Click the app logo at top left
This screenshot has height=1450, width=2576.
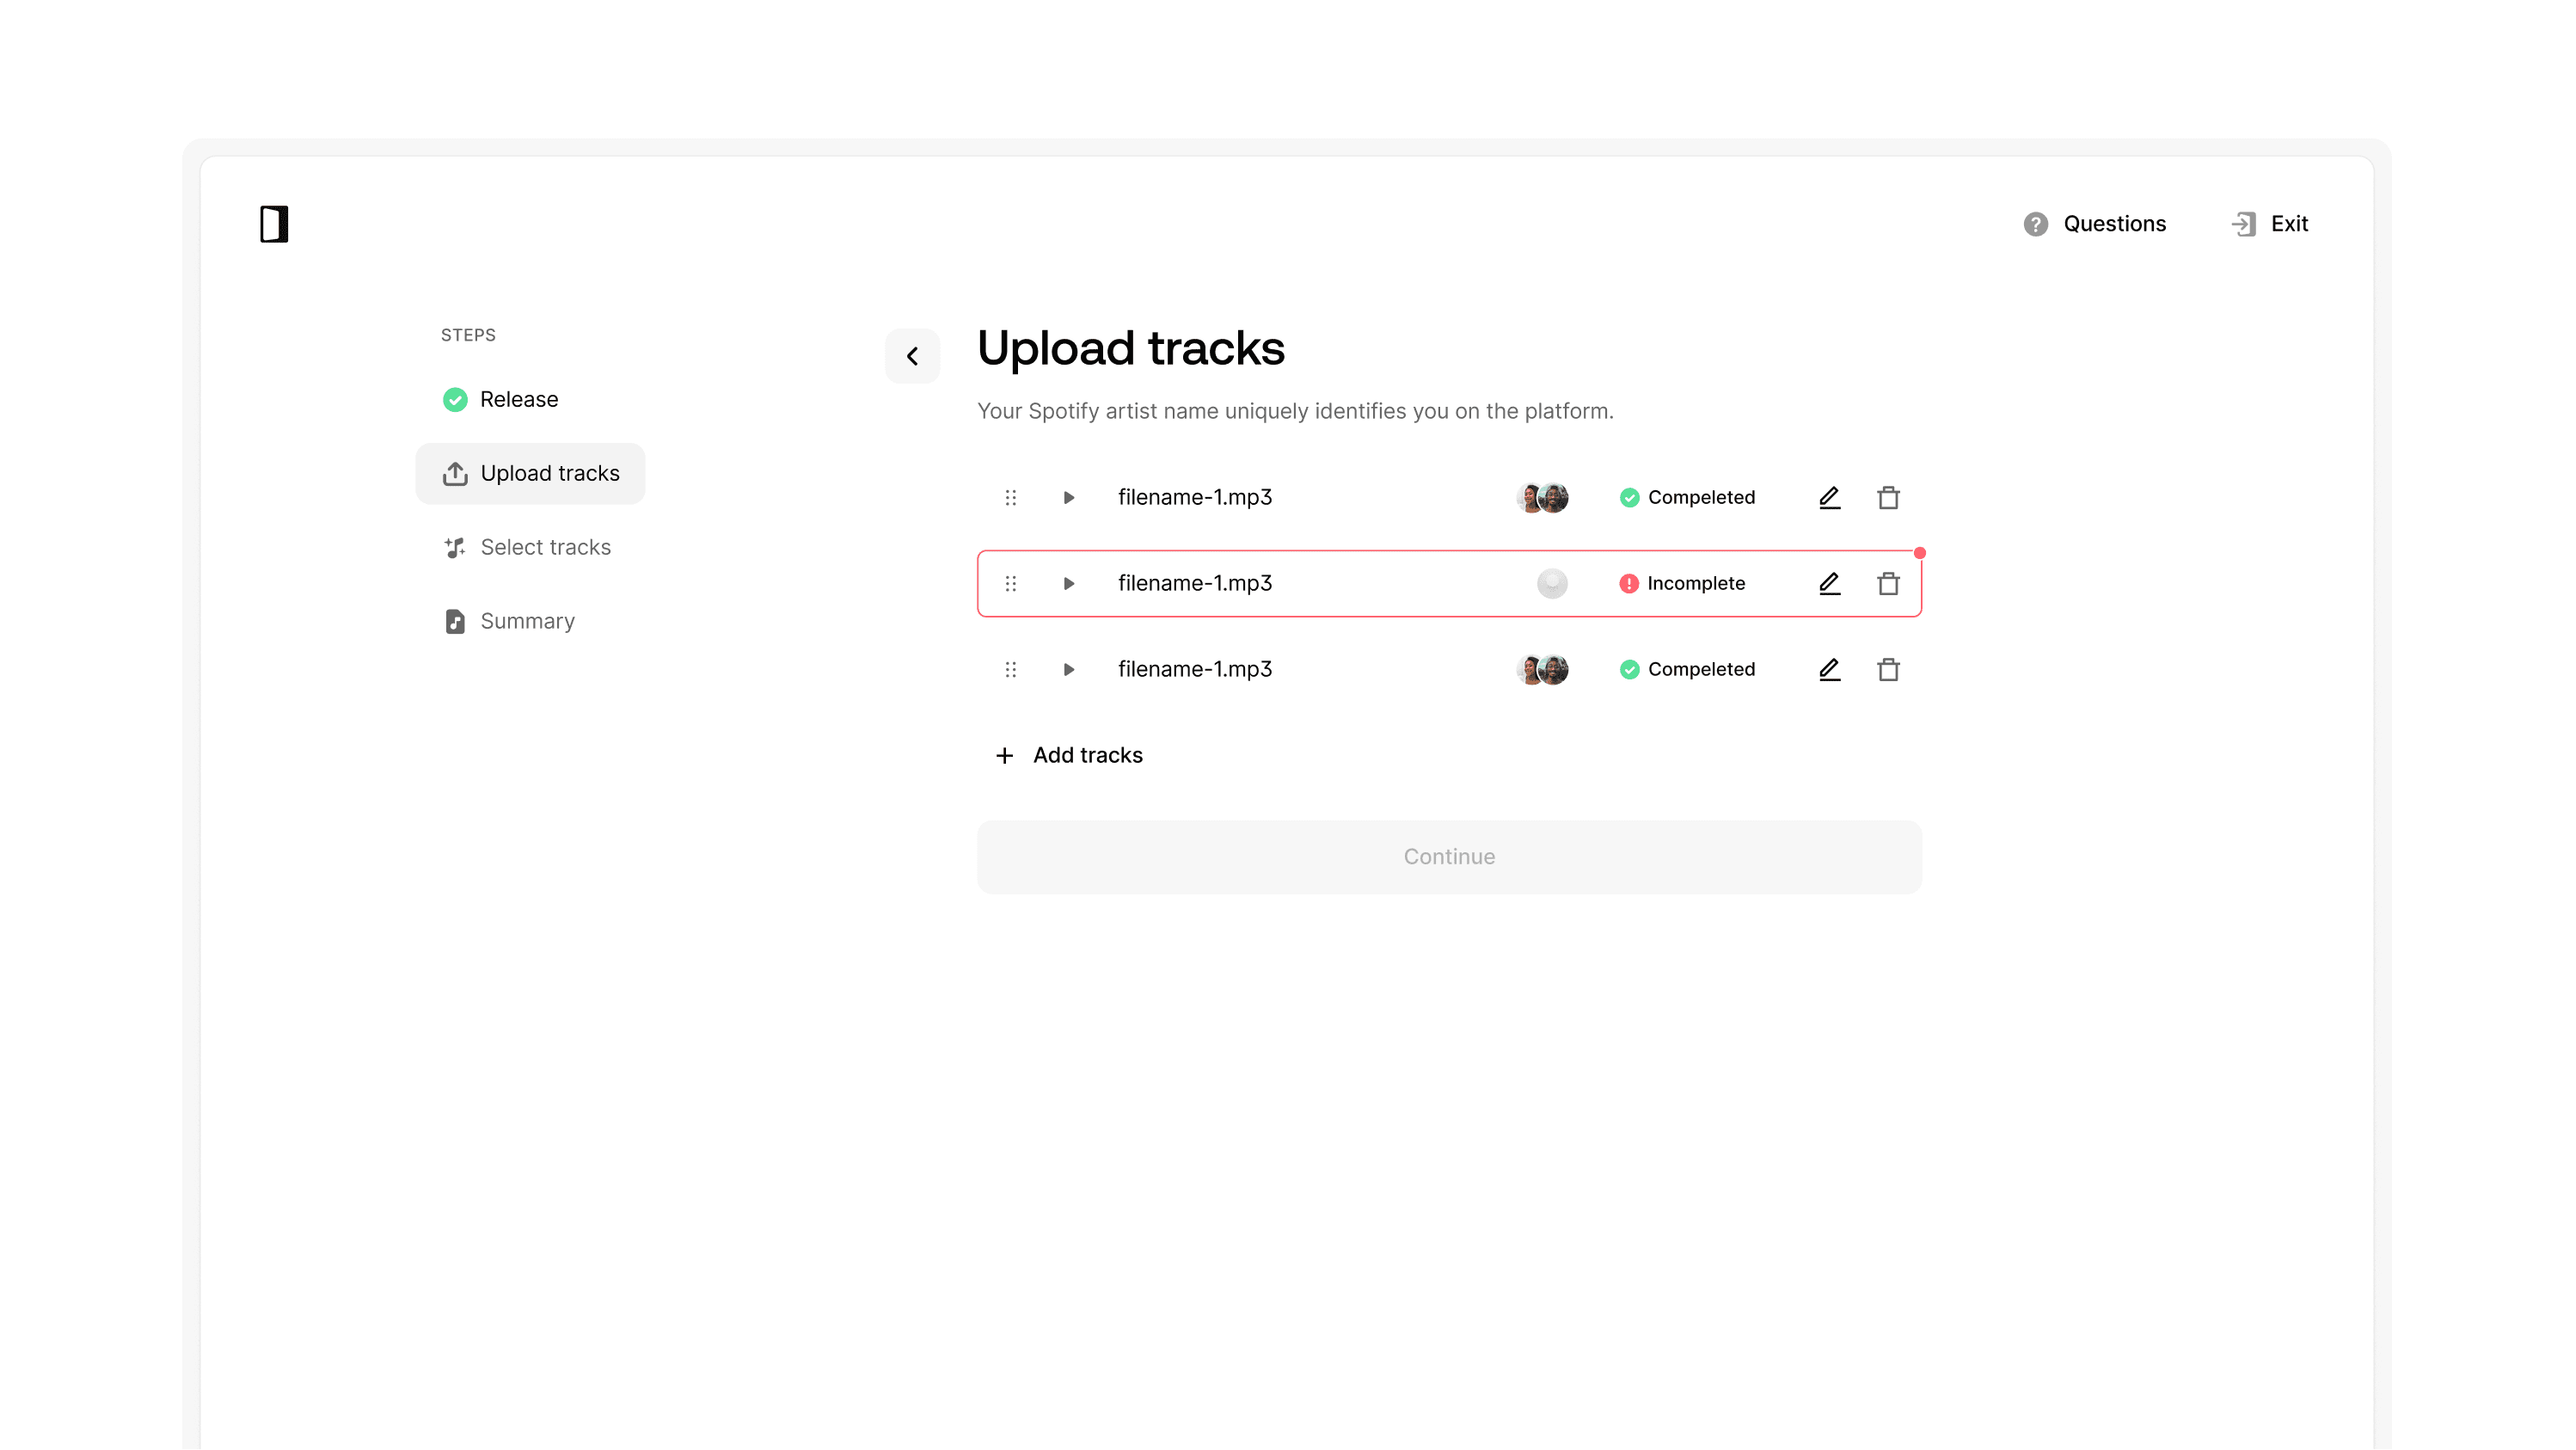click(x=274, y=223)
